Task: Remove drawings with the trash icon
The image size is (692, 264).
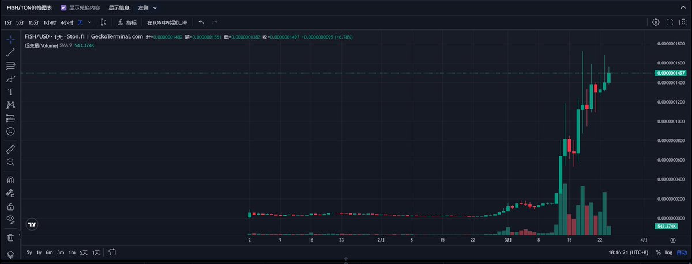Action: pyautogui.click(x=10, y=237)
